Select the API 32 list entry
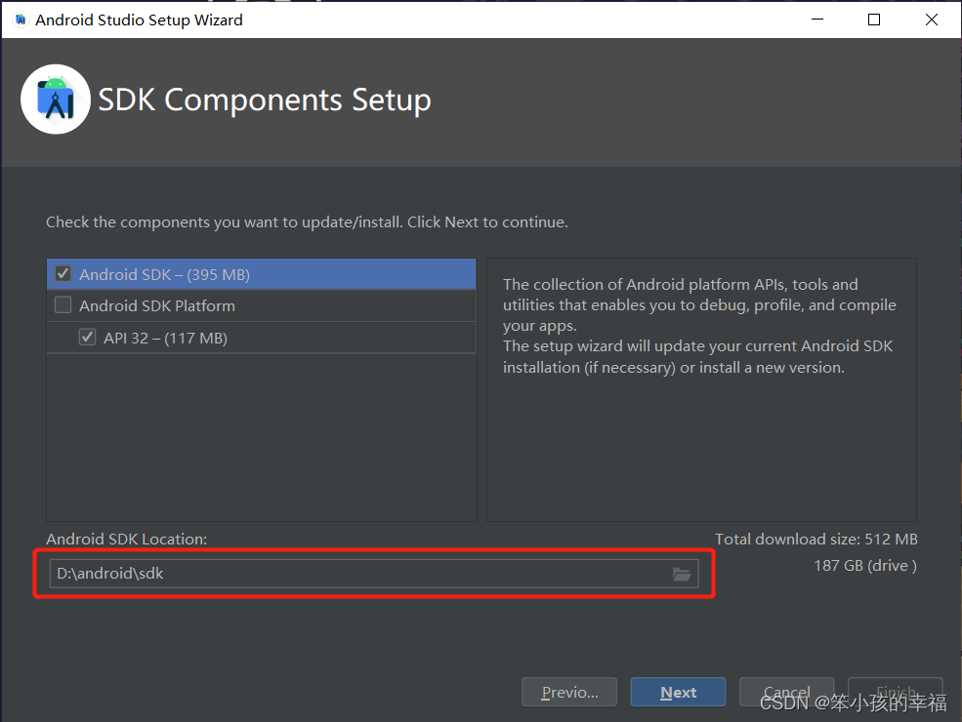This screenshot has height=722, width=962. (x=195, y=337)
